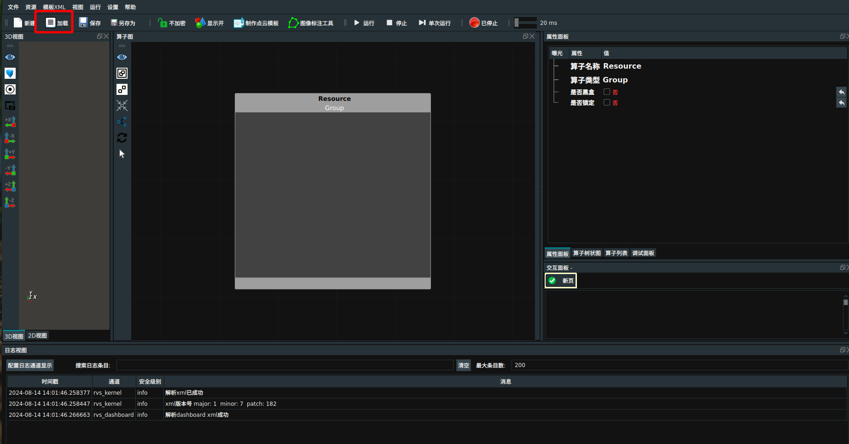Click the 搜索日志条目 search input field
The width and height of the screenshot is (849, 444).
point(285,365)
